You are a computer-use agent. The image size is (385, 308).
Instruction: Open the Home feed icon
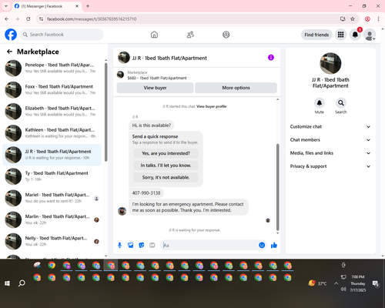(x=154, y=35)
